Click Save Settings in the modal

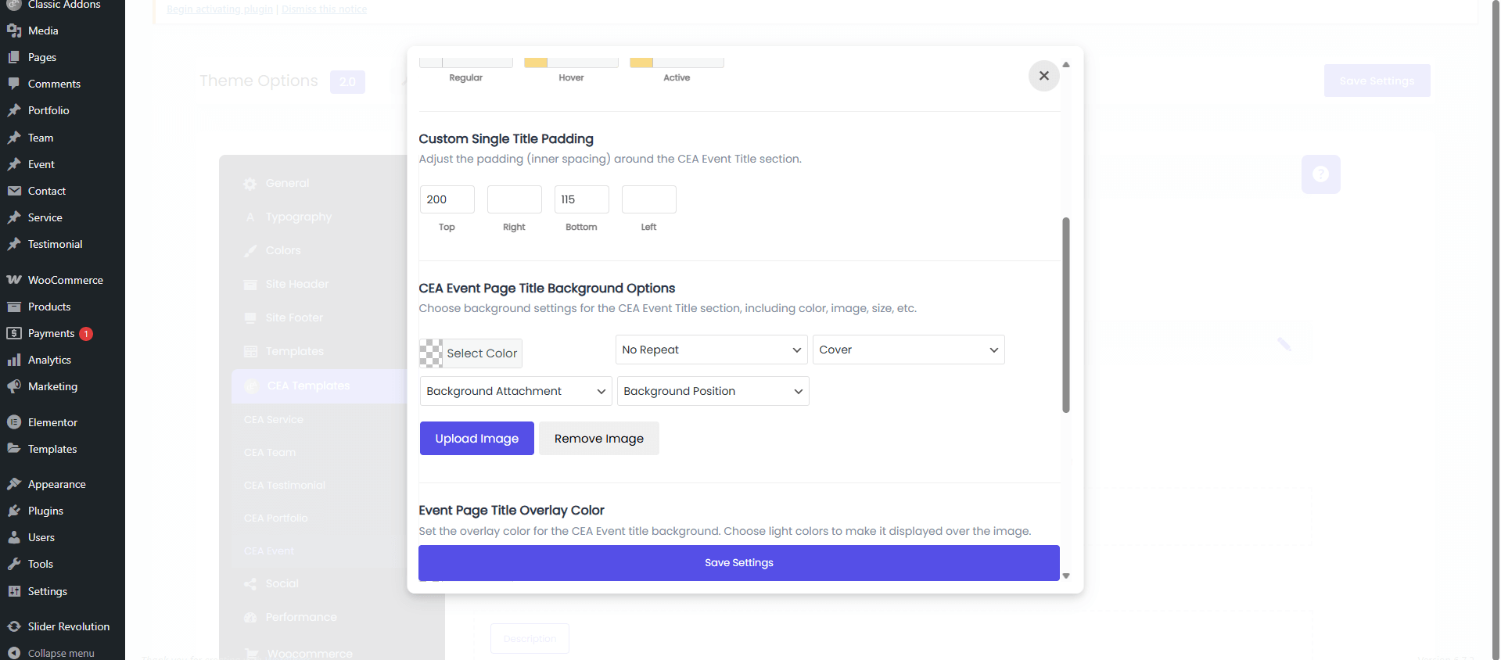pos(738,563)
